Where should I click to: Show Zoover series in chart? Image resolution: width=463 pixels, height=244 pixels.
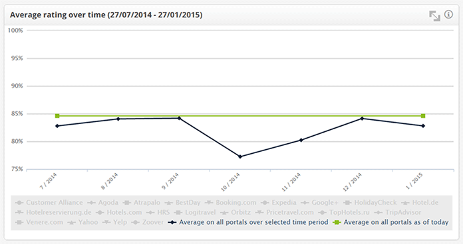click(x=147, y=222)
